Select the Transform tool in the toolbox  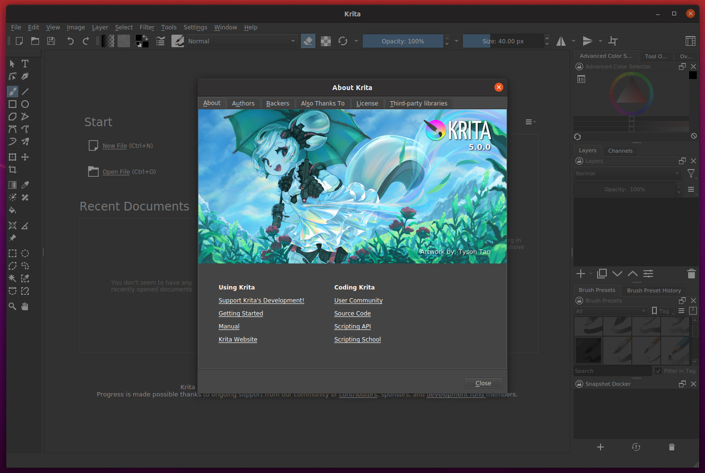[13, 157]
